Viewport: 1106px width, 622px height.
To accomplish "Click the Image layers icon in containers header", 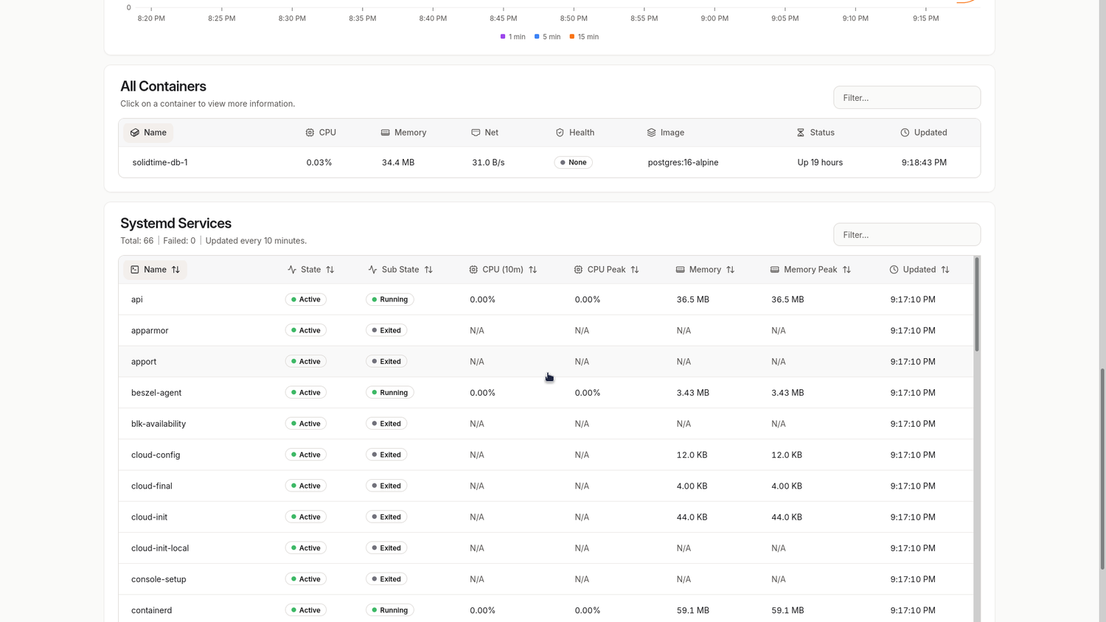I will click(651, 133).
